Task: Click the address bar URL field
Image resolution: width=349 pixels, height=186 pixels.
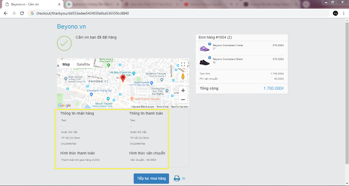Action: (x=178, y=14)
